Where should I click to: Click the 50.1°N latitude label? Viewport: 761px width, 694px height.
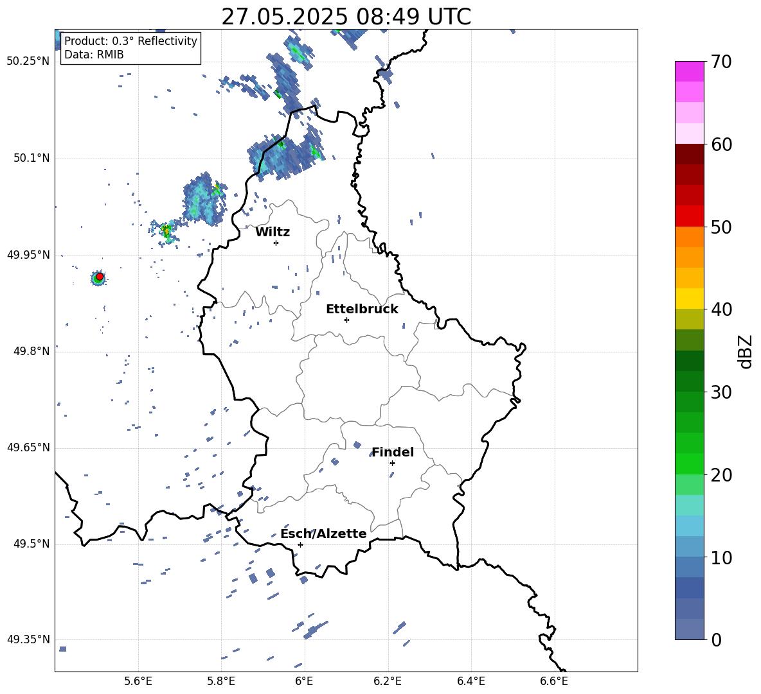click(x=31, y=158)
